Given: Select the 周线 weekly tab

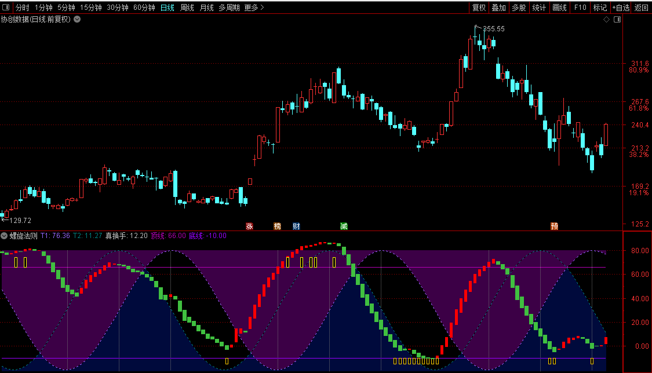Looking at the screenshot, I should (187, 8).
